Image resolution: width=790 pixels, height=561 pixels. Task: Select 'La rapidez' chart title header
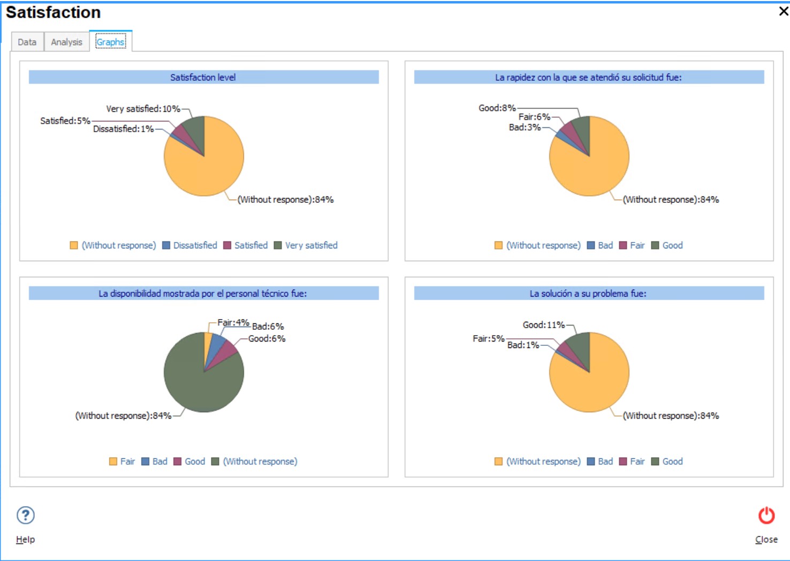(589, 77)
